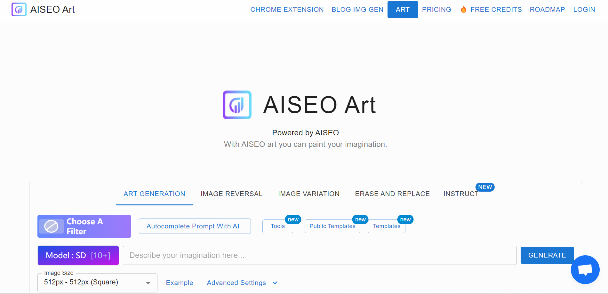
Task: Click the Example link
Action: tap(180, 283)
